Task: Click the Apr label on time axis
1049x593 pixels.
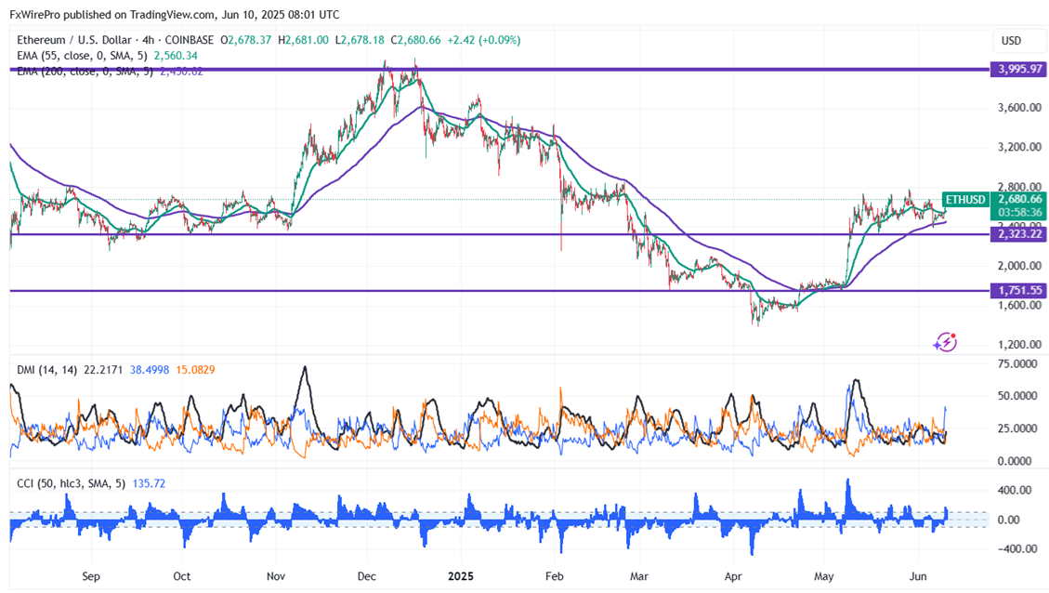Action: tap(733, 576)
